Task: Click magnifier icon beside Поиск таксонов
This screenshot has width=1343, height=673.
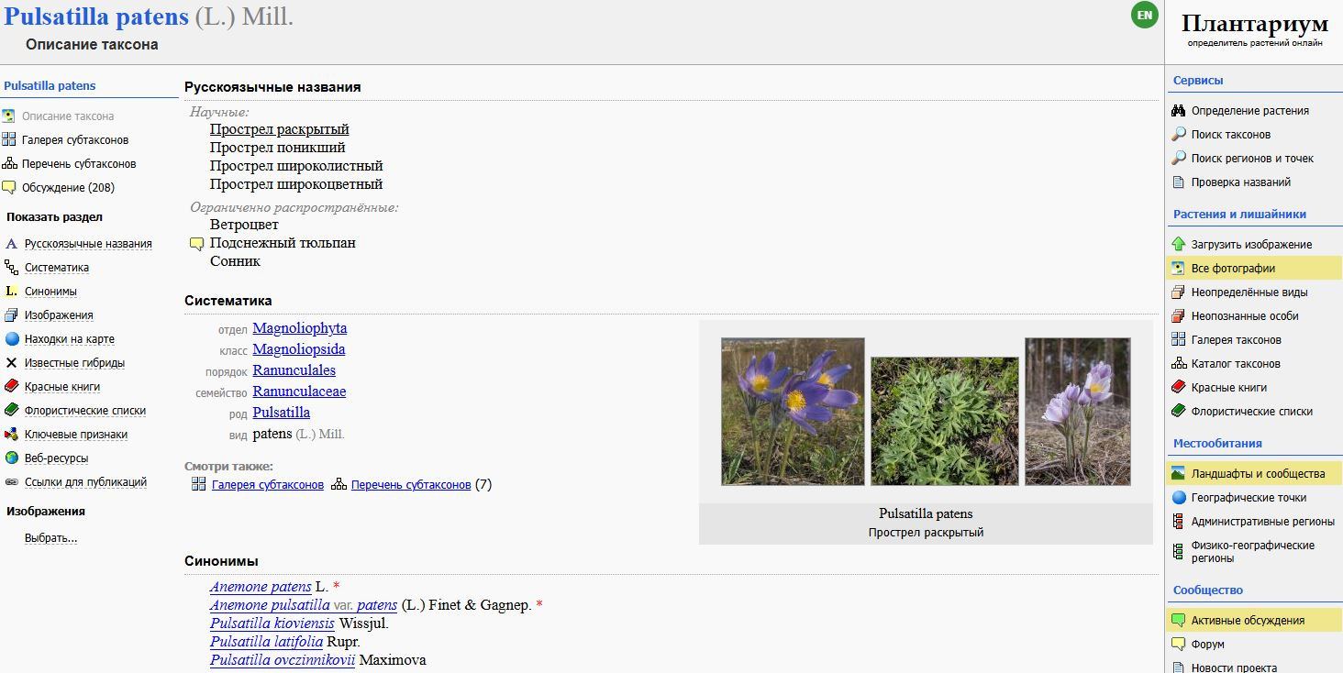Action: click(x=1179, y=134)
